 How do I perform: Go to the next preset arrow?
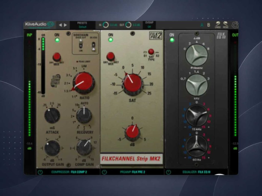pos(65,25)
